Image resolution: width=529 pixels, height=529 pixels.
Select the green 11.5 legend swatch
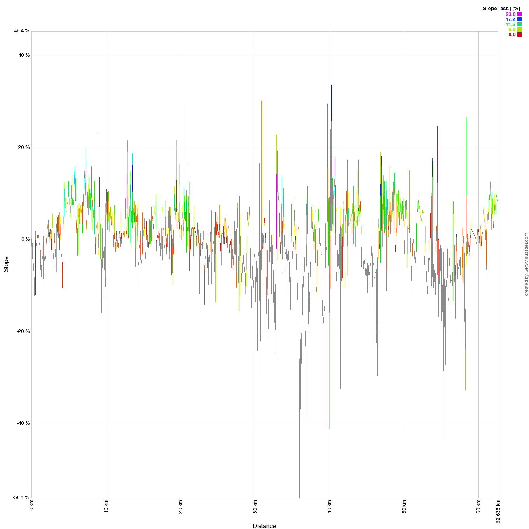[x=519, y=25]
